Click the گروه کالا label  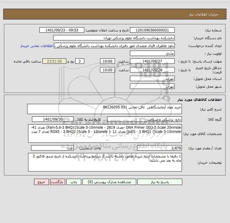tap(214, 119)
